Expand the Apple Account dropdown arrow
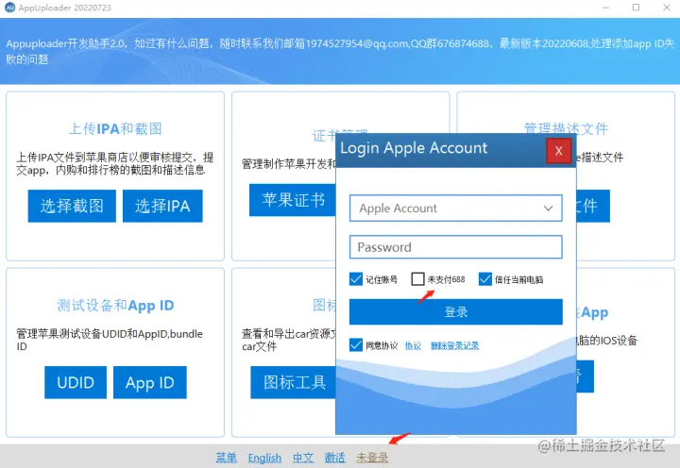680x468 pixels. (548, 209)
